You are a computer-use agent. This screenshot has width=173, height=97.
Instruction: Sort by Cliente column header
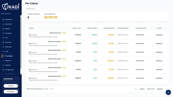coord(31,28)
